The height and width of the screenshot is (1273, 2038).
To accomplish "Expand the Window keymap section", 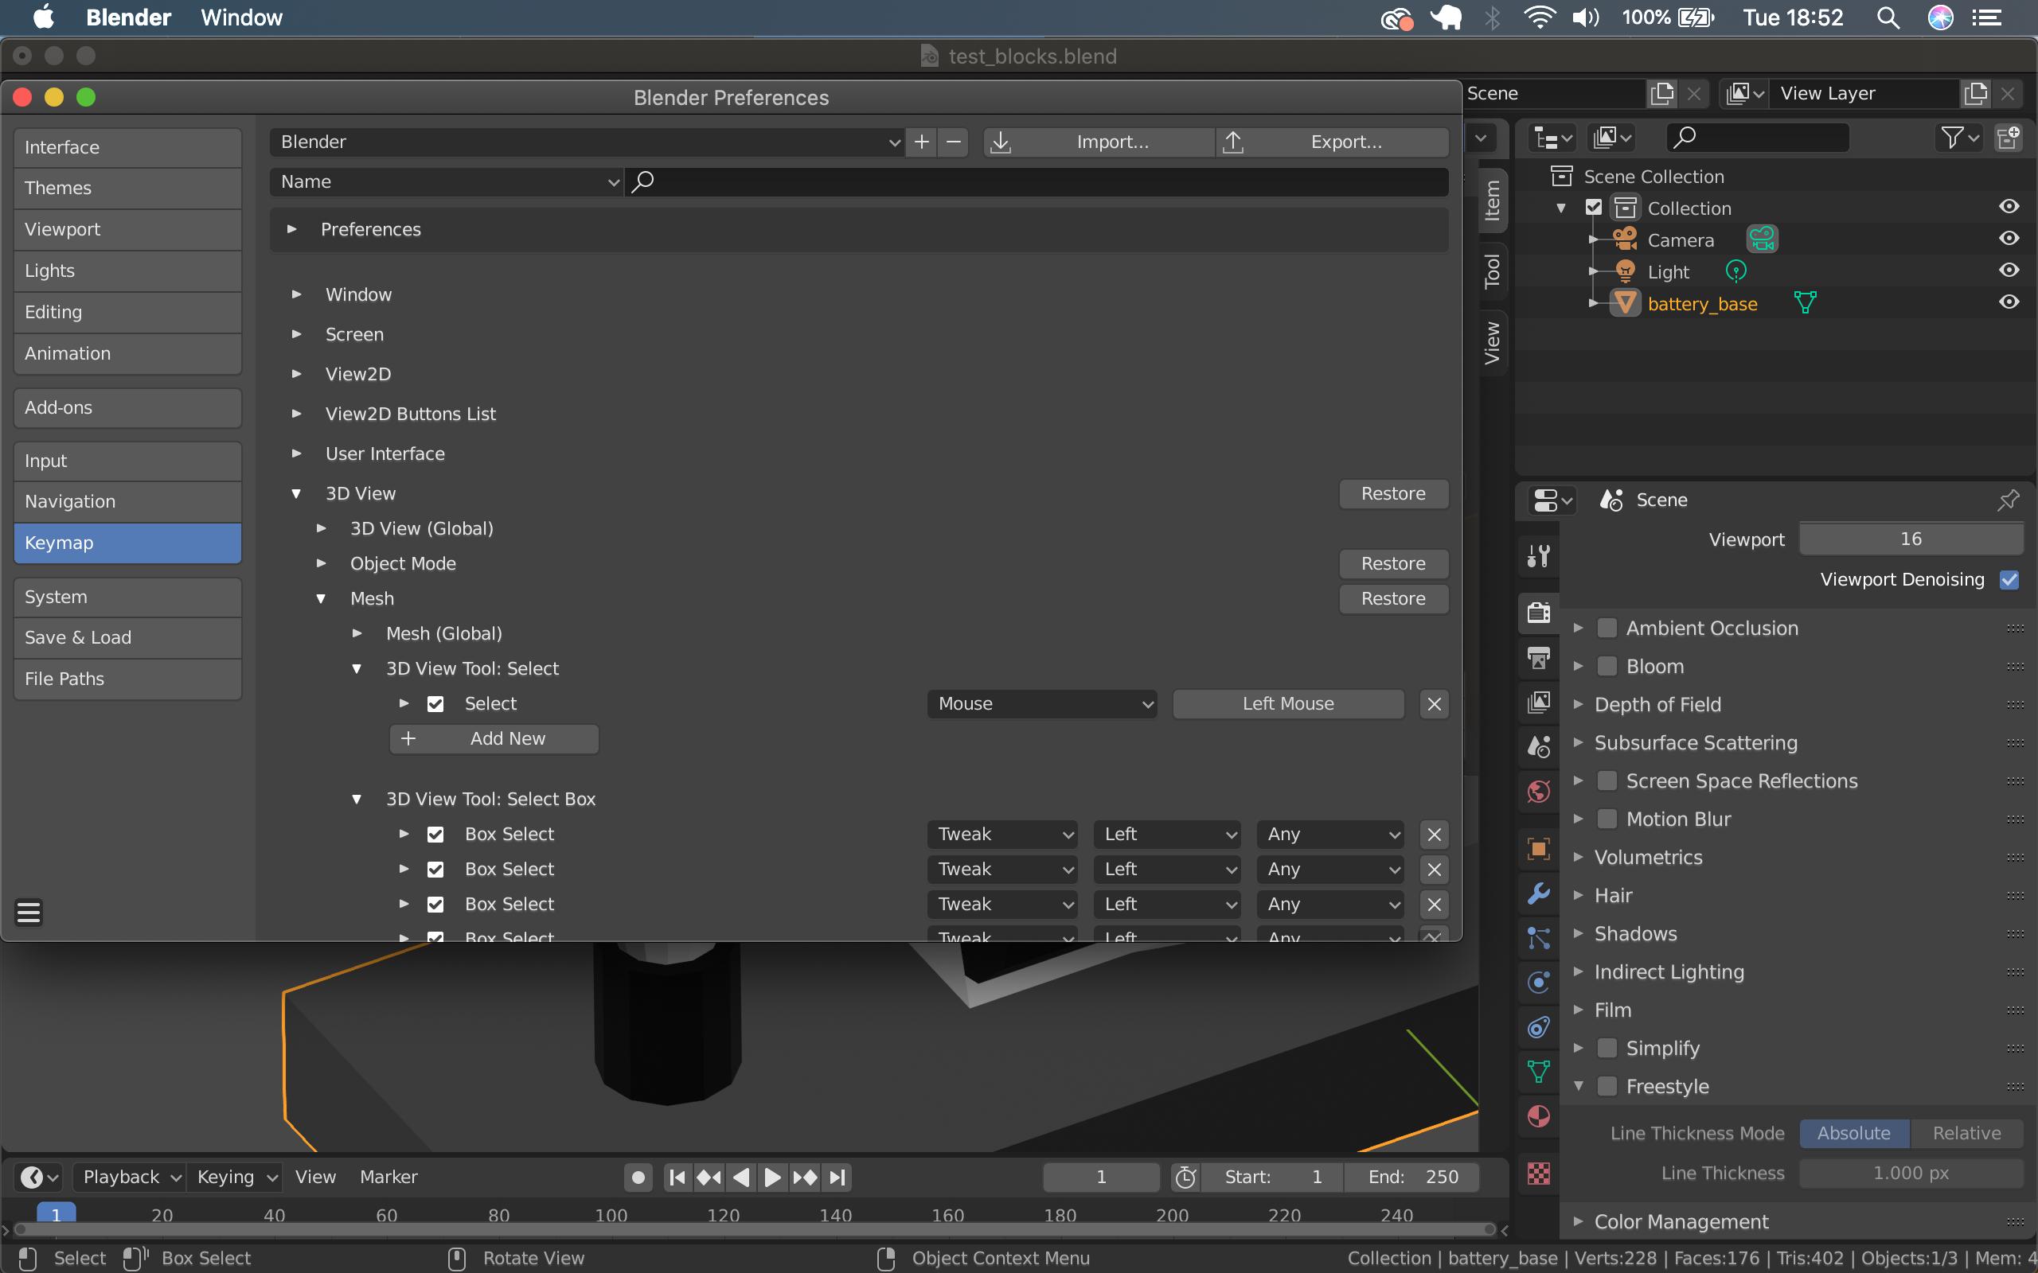I will point(296,294).
